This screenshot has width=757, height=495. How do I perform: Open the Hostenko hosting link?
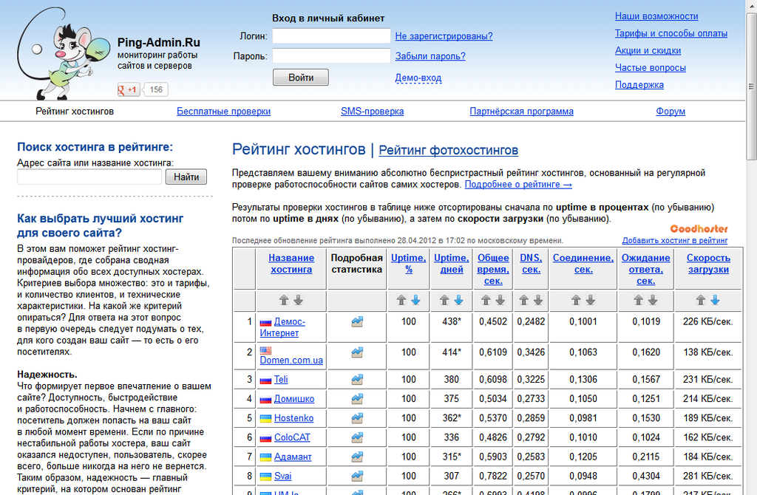click(293, 418)
